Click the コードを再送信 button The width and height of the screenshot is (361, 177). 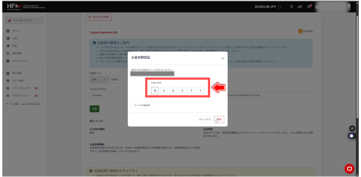tap(142, 105)
